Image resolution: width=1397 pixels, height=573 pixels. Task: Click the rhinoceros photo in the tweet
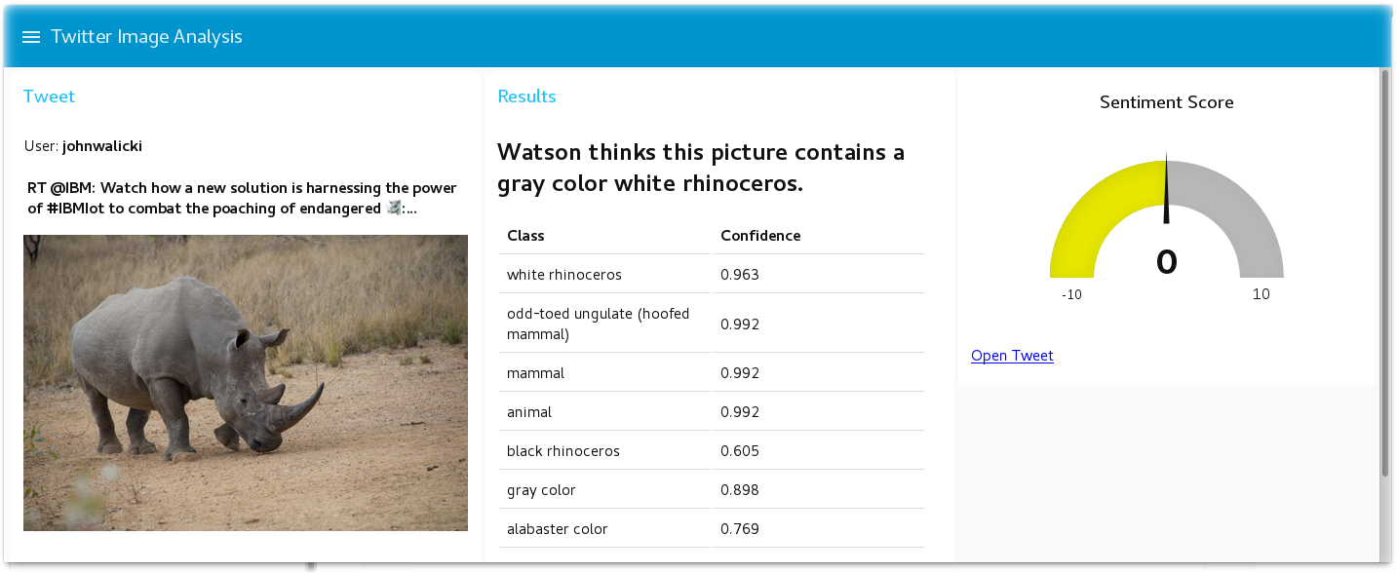[245, 382]
